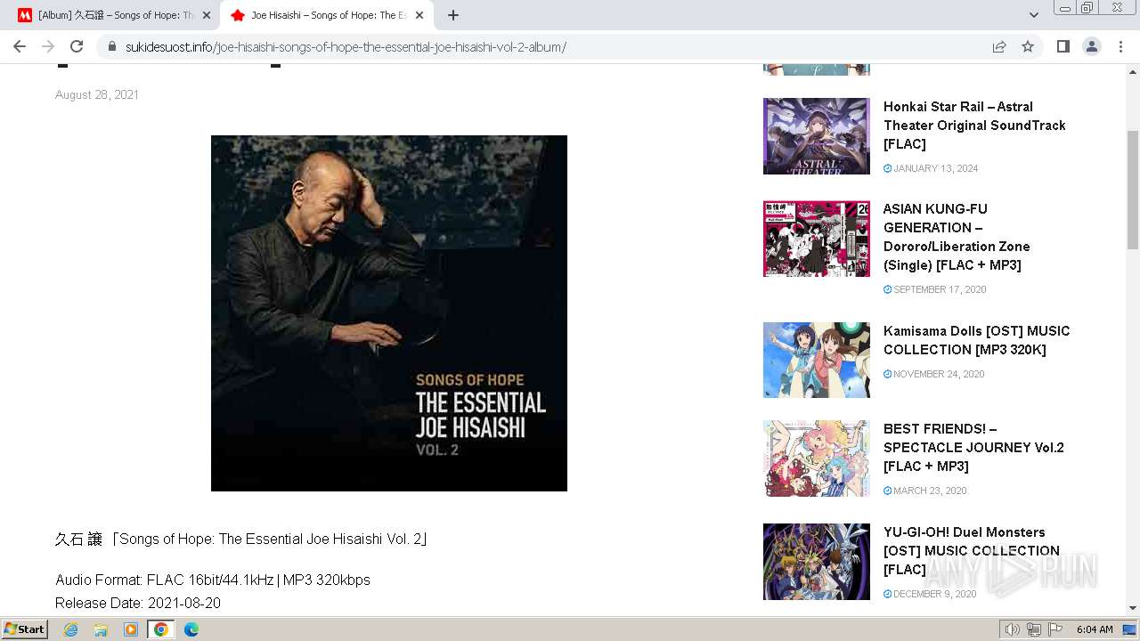This screenshot has height=641, width=1140.
Task: Click the scrollbar up arrow
Action: (x=1133, y=71)
